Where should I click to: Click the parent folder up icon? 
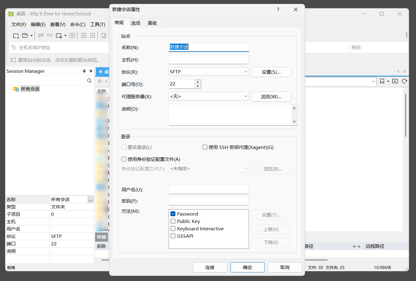(x=395, y=81)
